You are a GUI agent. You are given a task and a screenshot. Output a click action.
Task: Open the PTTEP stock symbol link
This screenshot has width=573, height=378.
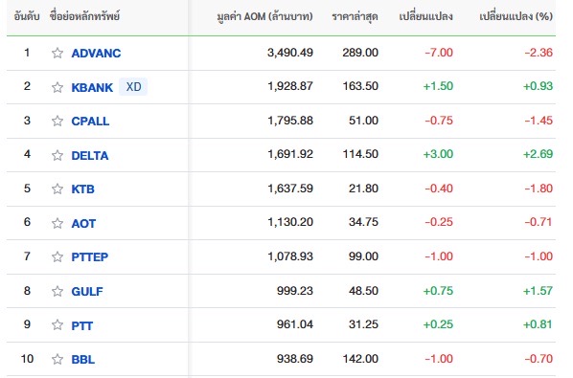pyautogui.click(x=89, y=256)
